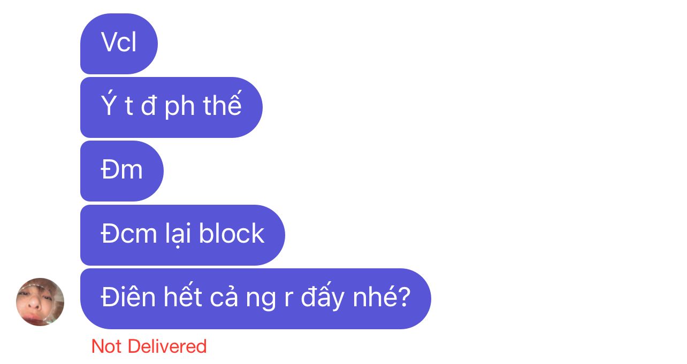Tap the "Đcm lại block" message bubble
This screenshot has height=364, width=687.
pos(182,235)
